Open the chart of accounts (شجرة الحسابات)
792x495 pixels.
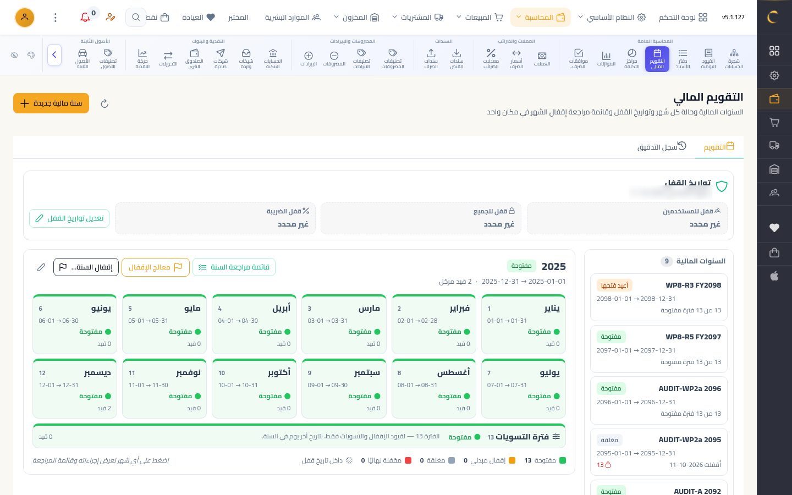(x=734, y=59)
